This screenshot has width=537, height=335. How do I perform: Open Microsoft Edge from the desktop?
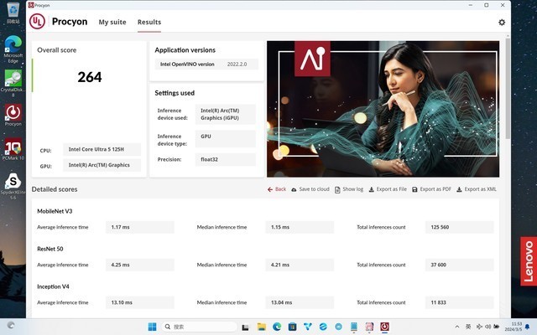point(13,45)
